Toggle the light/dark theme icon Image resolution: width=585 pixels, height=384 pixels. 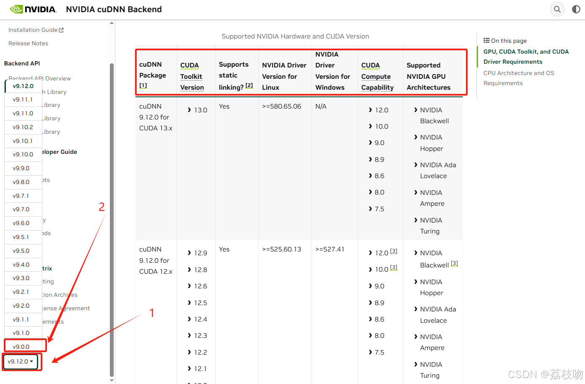[576, 9]
